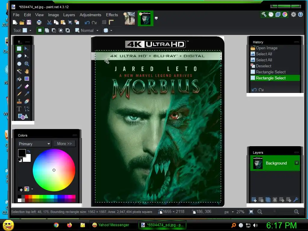This screenshot has height=231, width=308.
Task: Select the Eraser tool
Action: [x=26, y=86]
